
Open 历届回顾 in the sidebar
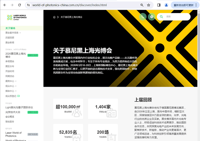pos(10,38)
